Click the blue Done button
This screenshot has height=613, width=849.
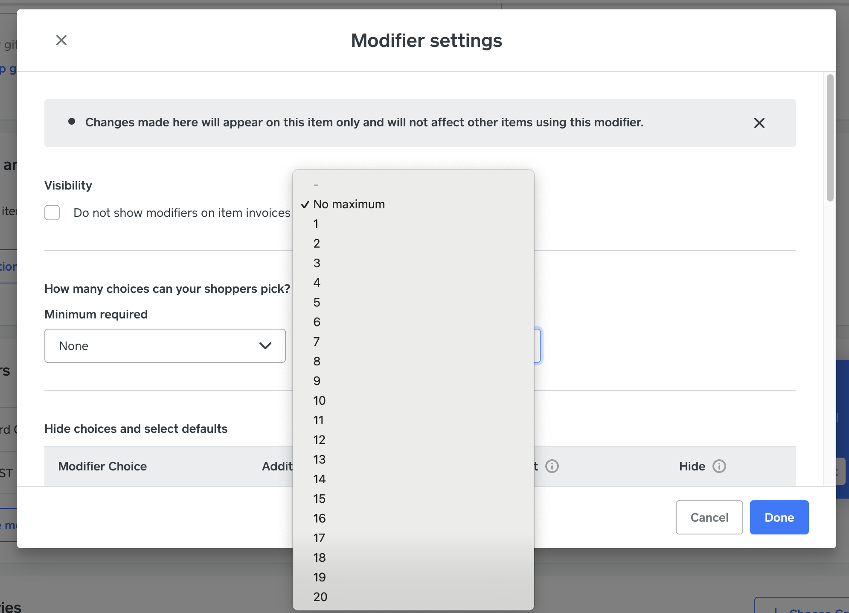(779, 517)
